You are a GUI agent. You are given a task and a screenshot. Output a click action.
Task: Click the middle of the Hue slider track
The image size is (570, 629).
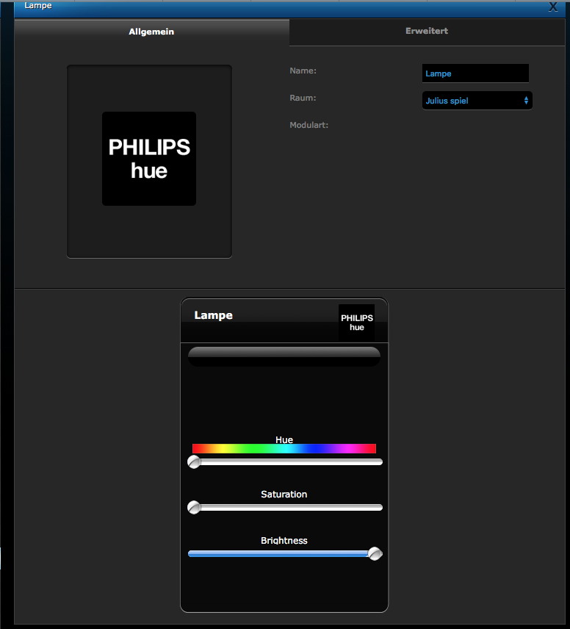point(285,462)
